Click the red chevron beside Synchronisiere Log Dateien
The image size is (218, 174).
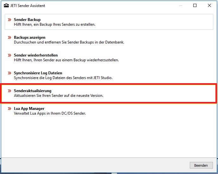(10, 73)
